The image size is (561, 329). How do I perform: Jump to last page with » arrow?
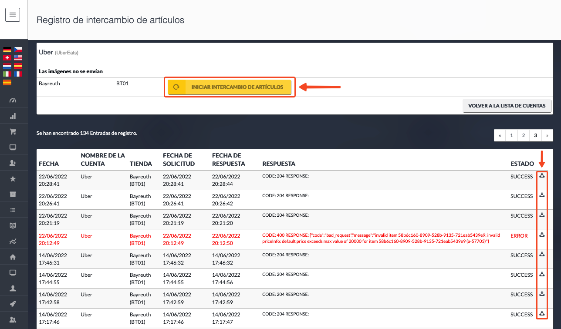pyautogui.click(x=547, y=135)
